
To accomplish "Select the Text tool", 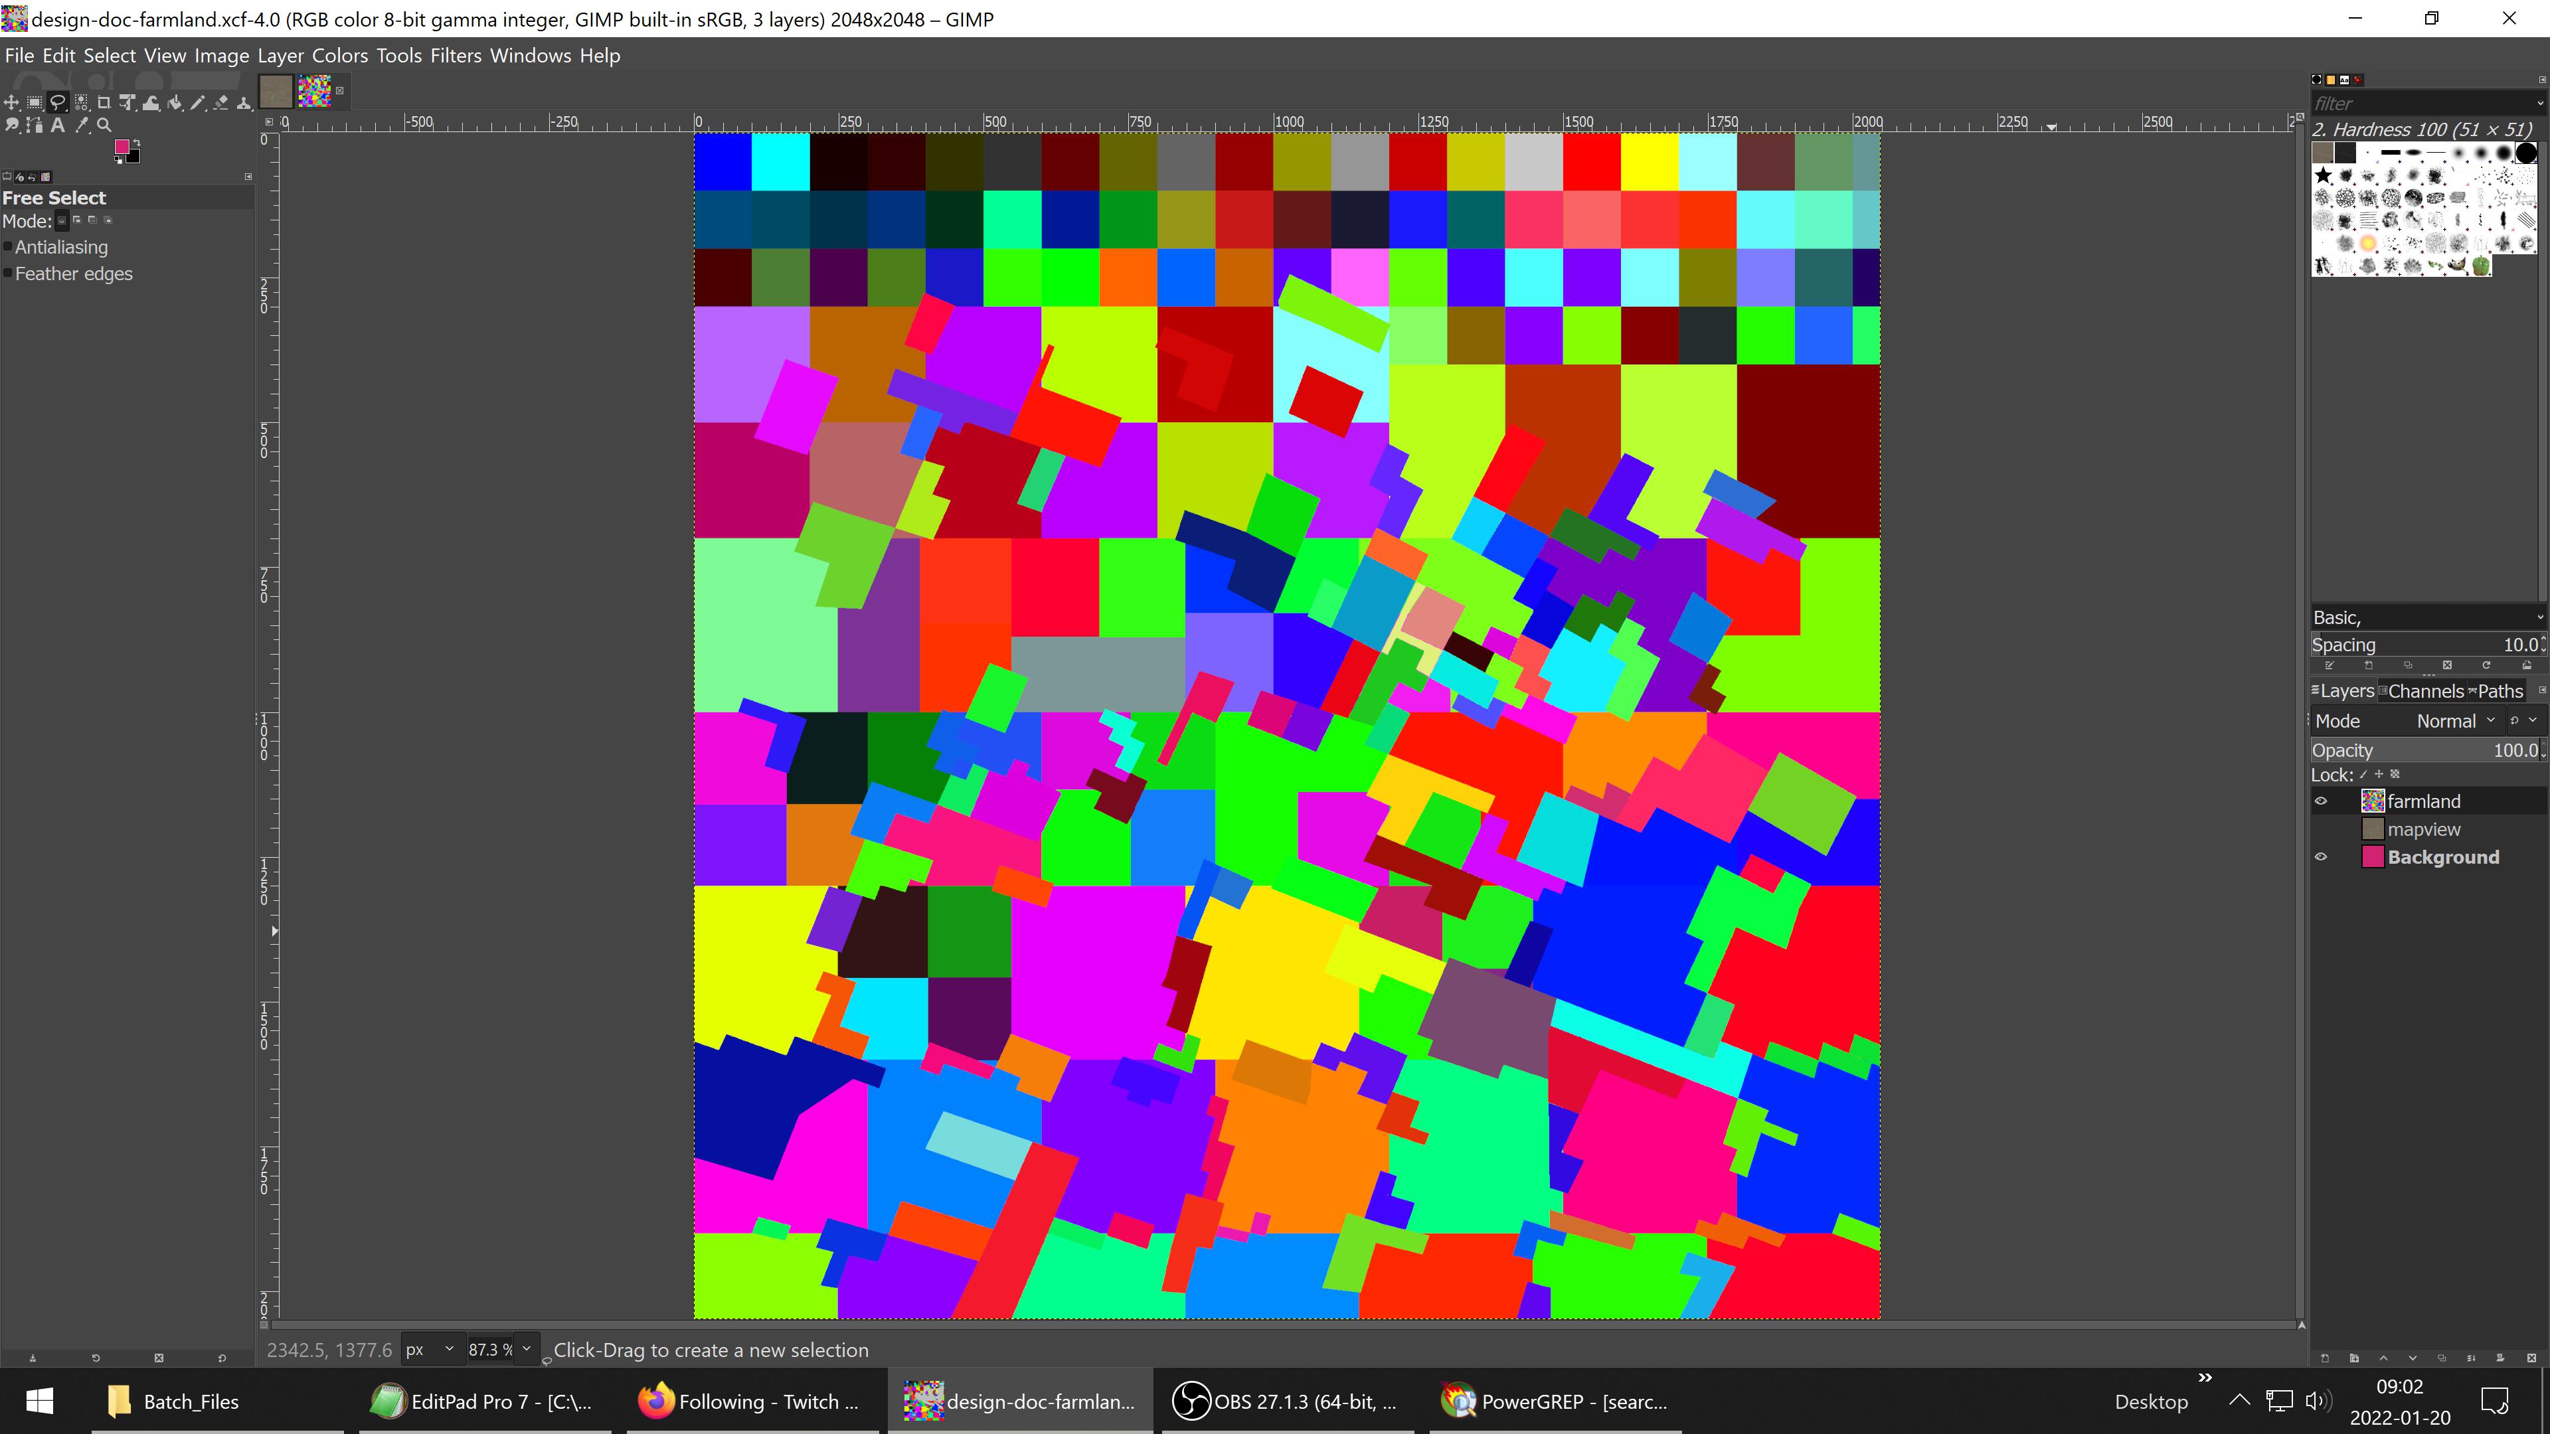I will [57, 125].
